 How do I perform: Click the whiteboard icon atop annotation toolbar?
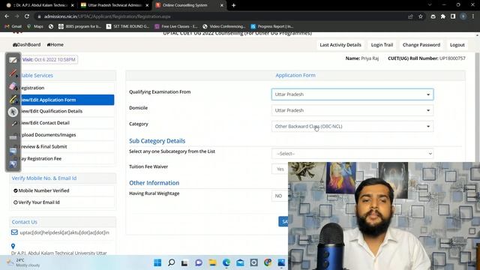click(x=13, y=60)
